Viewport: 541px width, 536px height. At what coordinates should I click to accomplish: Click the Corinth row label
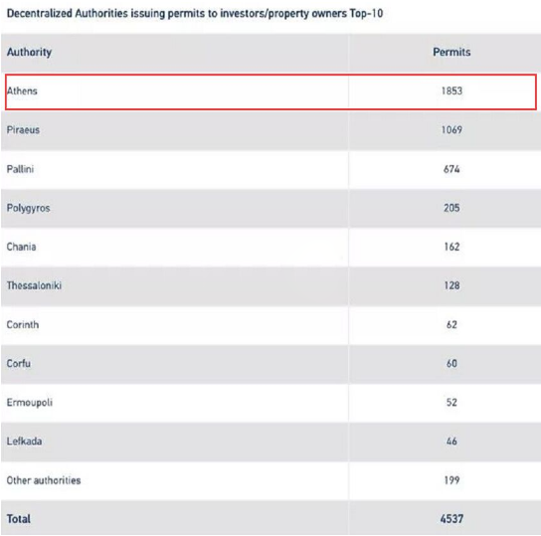[23, 324]
